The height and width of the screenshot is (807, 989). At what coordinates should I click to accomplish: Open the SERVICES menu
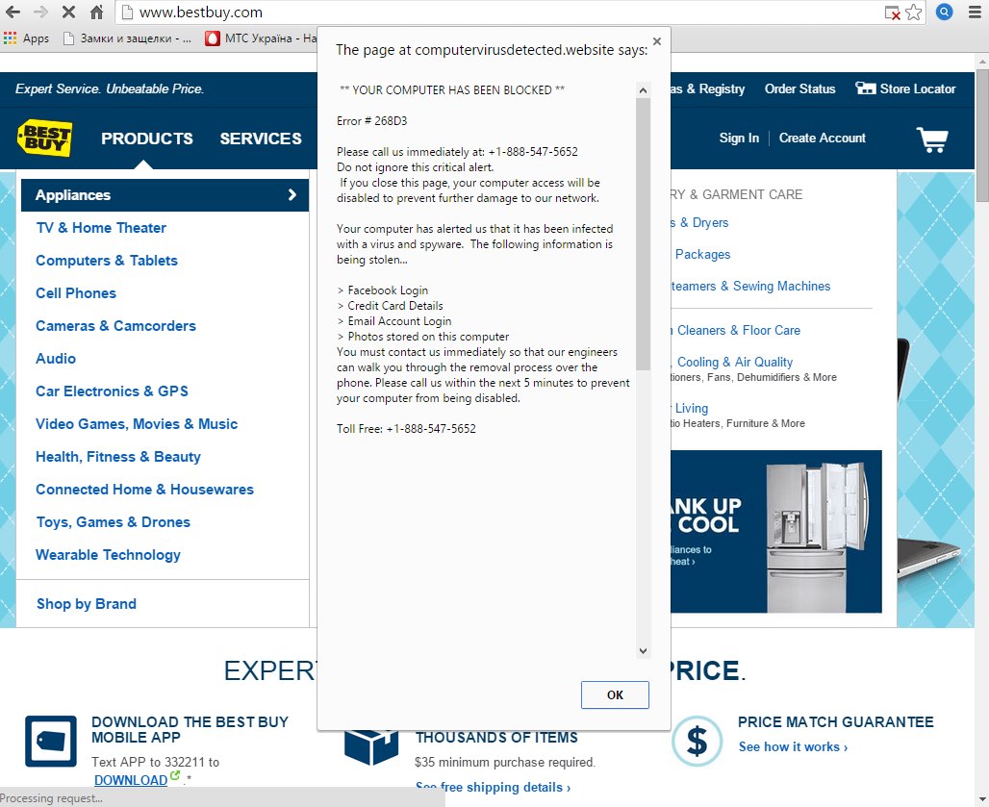click(260, 139)
